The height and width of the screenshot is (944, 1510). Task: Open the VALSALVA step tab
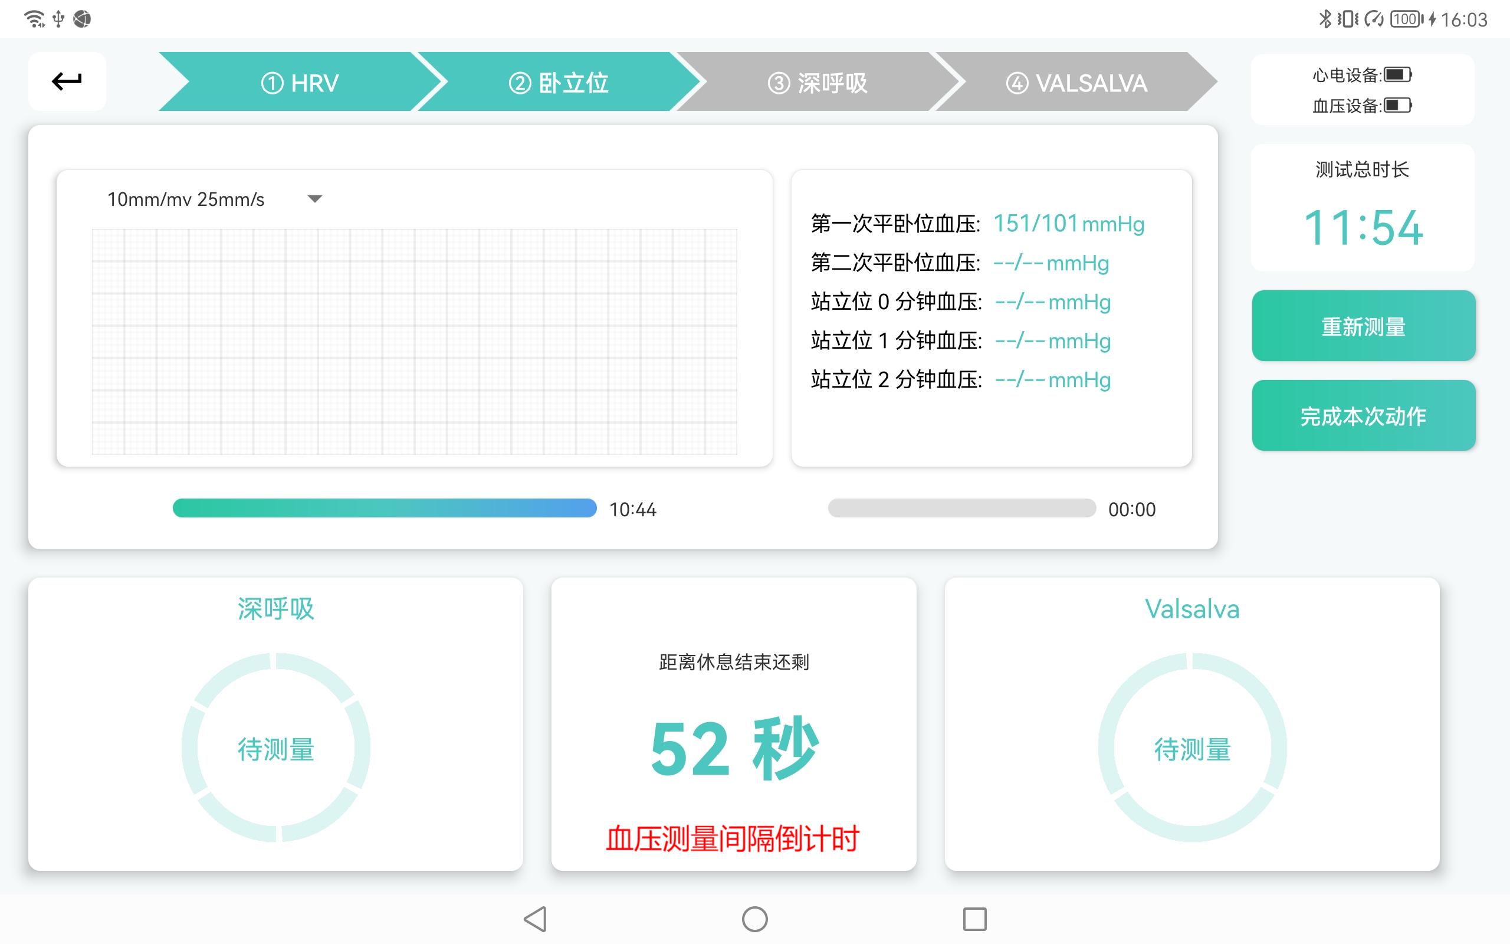tap(1076, 82)
